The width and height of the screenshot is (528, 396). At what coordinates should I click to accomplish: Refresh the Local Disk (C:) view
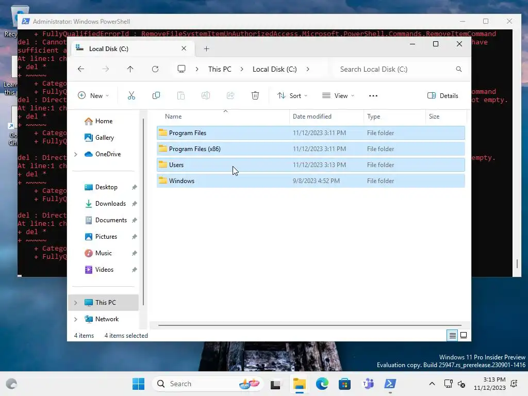[x=155, y=69]
